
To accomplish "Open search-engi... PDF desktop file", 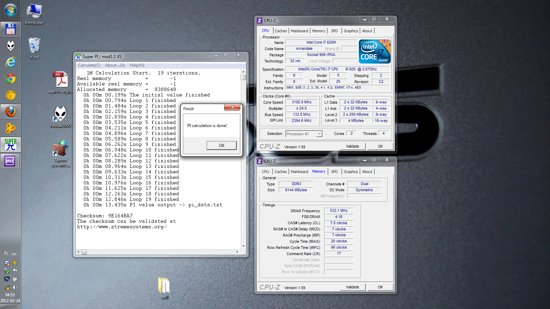I will [x=60, y=82].
